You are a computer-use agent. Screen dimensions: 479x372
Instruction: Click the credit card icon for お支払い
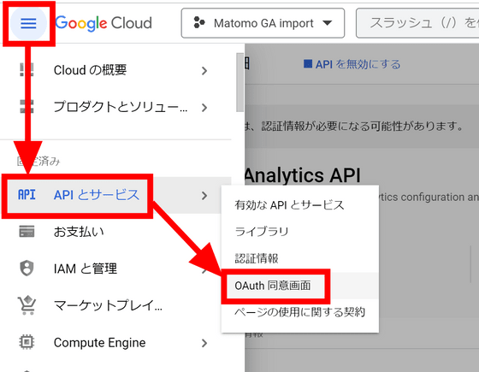tap(27, 232)
